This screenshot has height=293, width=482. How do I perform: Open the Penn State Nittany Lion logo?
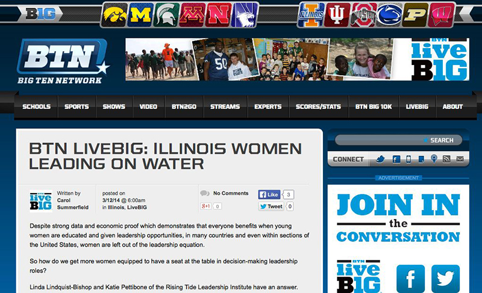click(x=389, y=14)
